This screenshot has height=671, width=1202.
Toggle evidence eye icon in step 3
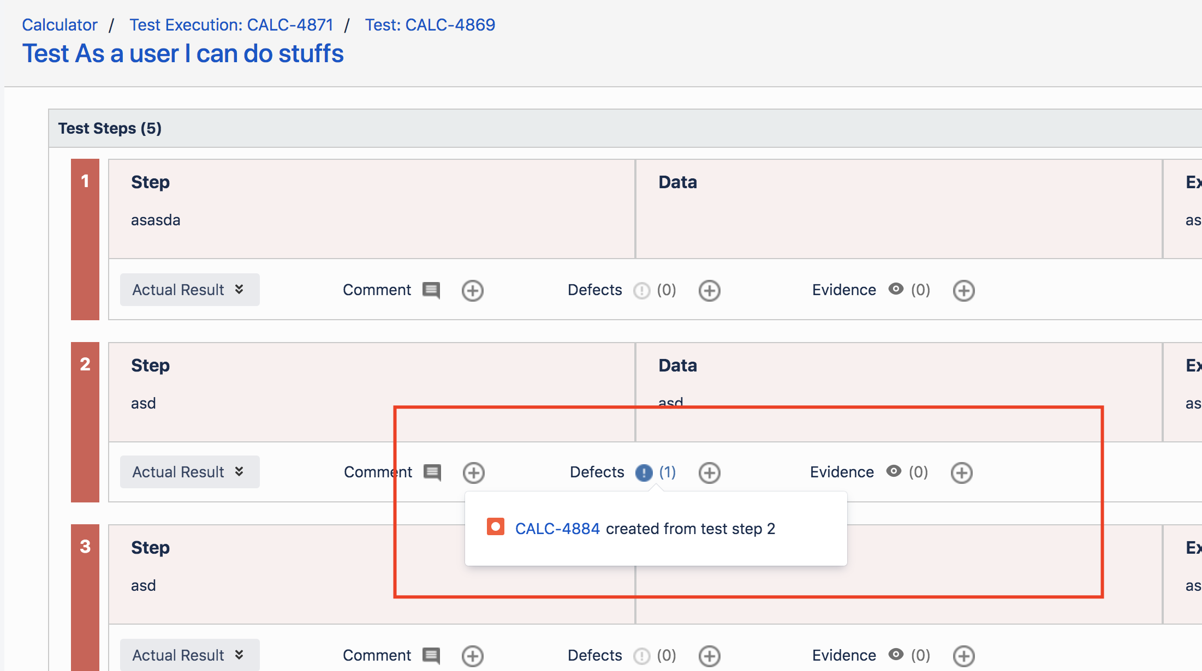pyautogui.click(x=896, y=654)
